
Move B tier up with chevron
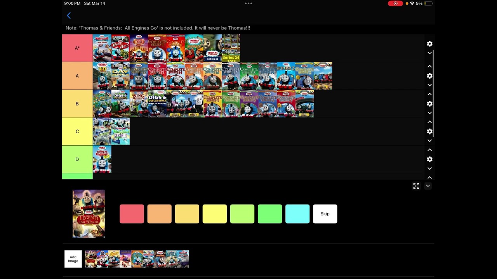pyautogui.click(x=429, y=95)
